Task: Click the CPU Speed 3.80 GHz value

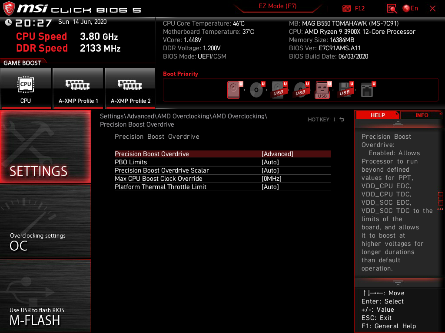Action: point(99,36)
